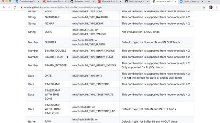Select the oracledb.DB_TYPE_NUMBER code text
The width and height of the screenshot is (220, 123).
pos(89,44)
